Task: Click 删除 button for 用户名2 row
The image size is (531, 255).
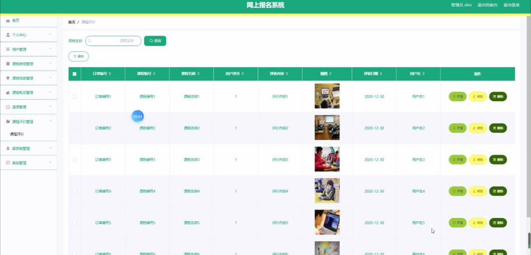Action: pos(498,128)
